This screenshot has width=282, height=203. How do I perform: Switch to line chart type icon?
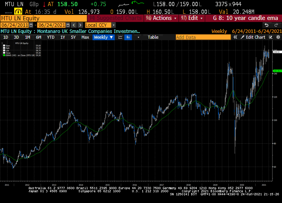click(x=120, y=37)
